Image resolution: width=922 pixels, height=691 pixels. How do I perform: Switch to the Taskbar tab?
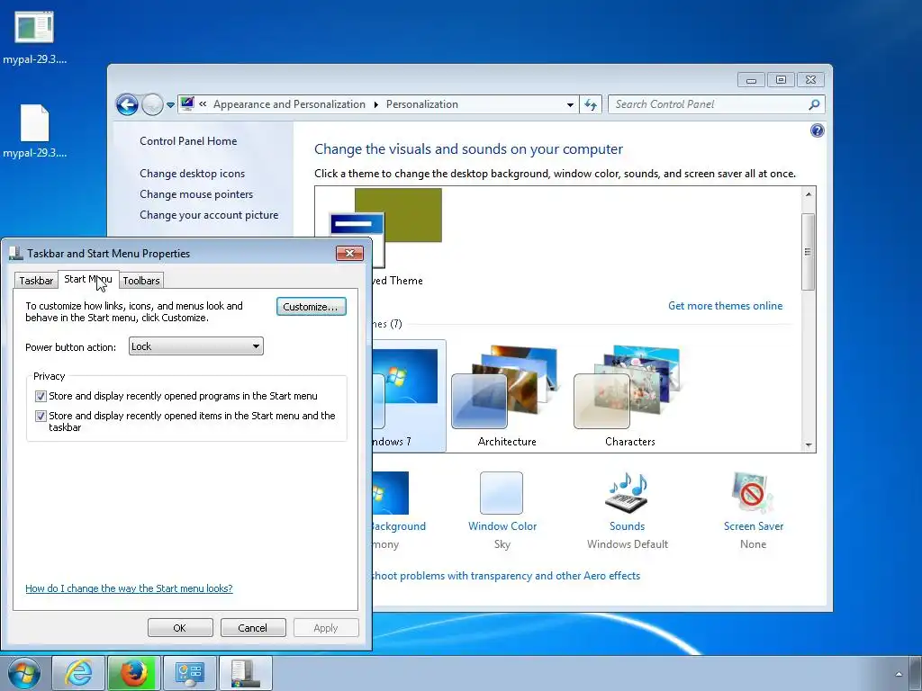[36, 281]
